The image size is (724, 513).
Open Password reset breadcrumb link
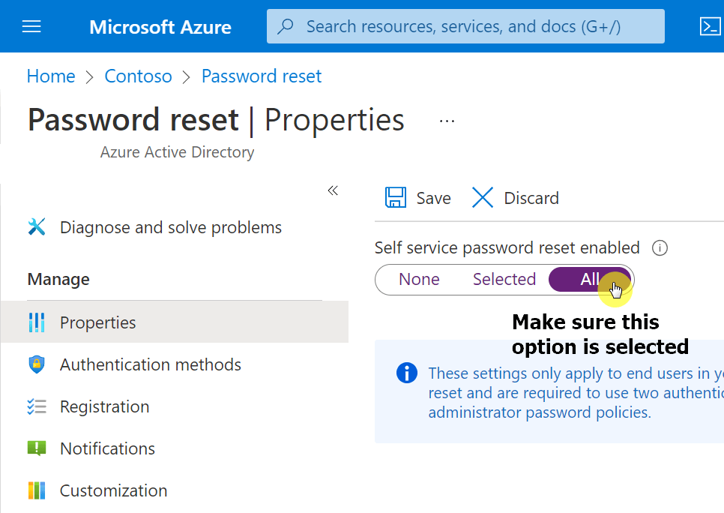[262, 76]
